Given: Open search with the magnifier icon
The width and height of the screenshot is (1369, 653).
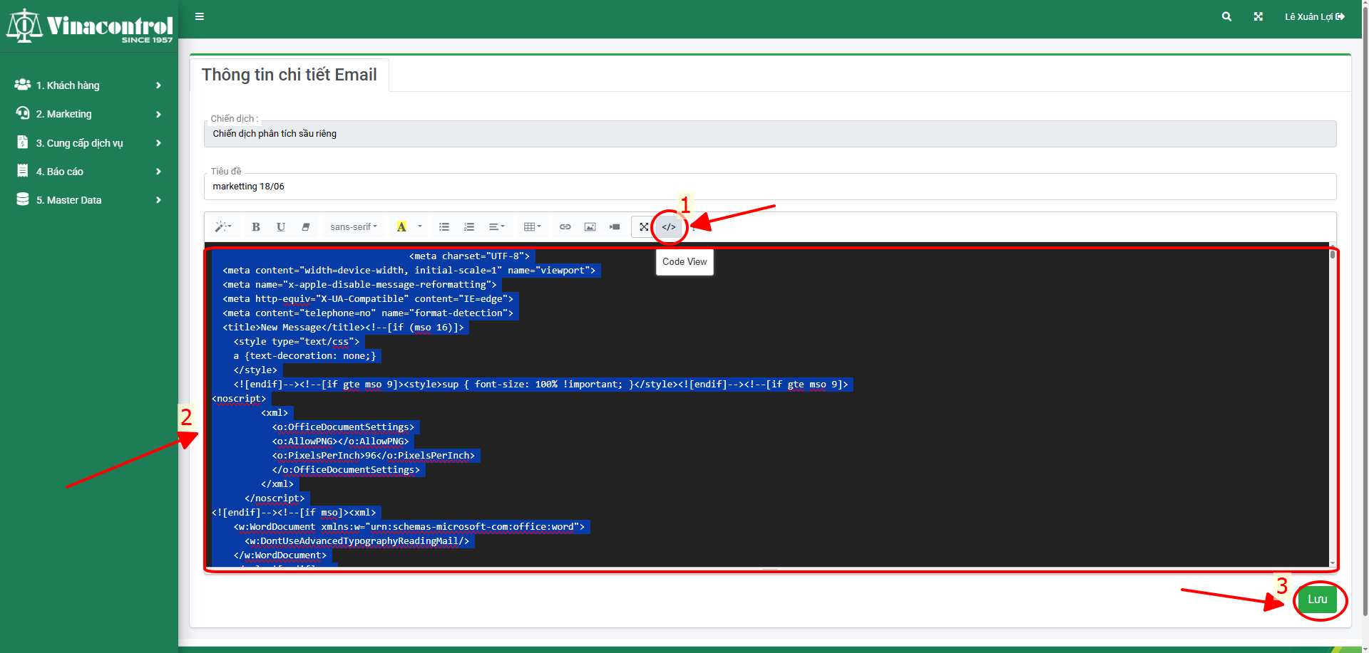Looking at the screenshot, I should point(1226,16).
